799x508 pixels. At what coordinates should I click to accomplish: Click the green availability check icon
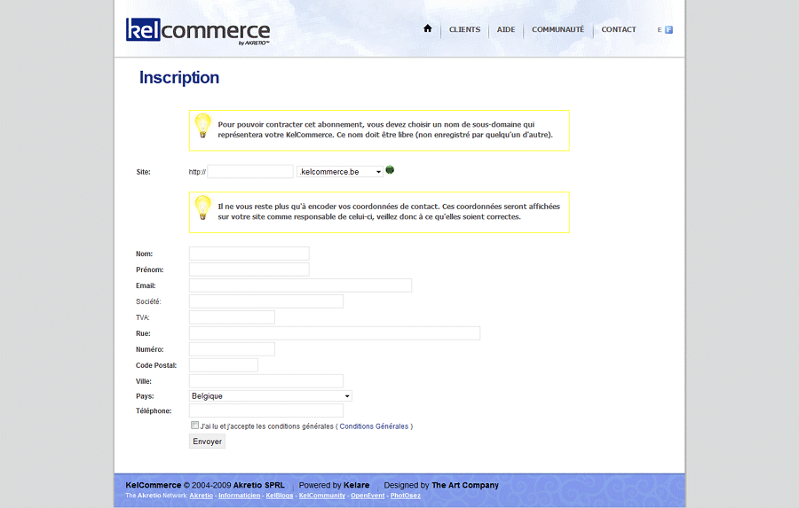click(390, 170)
